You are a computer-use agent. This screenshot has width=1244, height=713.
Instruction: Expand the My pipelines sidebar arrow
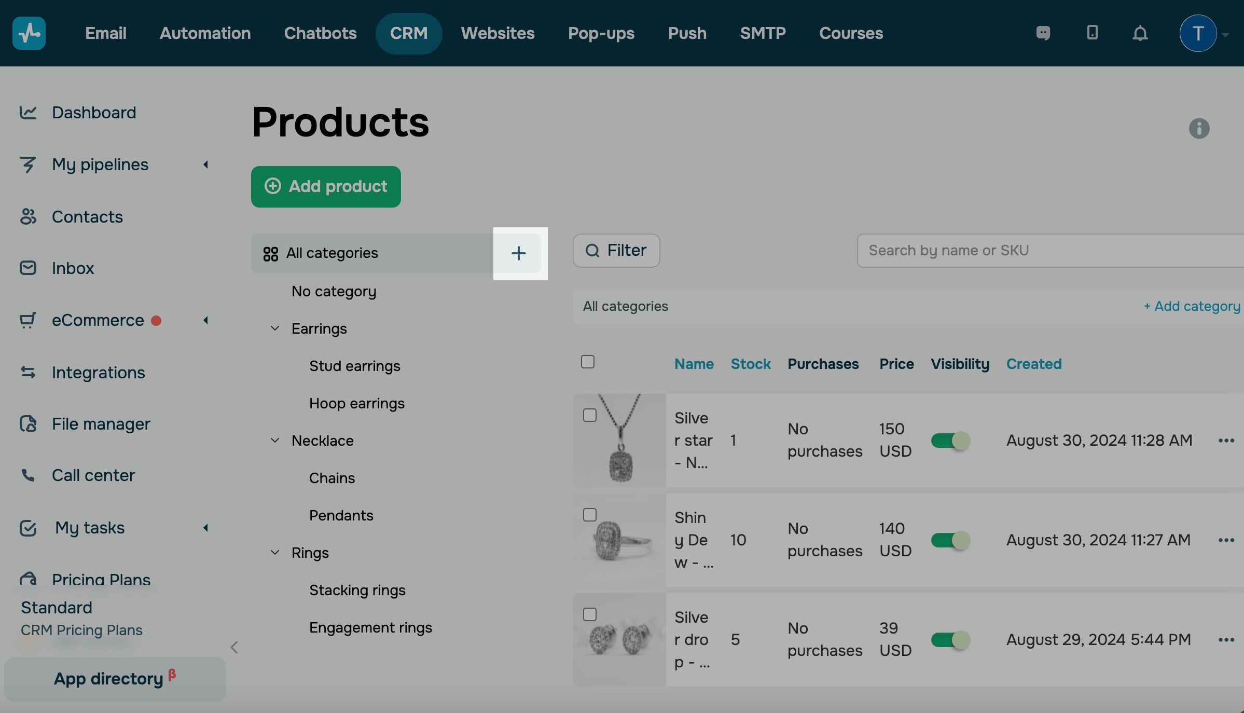pyautogui.click(x=206, y=164)
